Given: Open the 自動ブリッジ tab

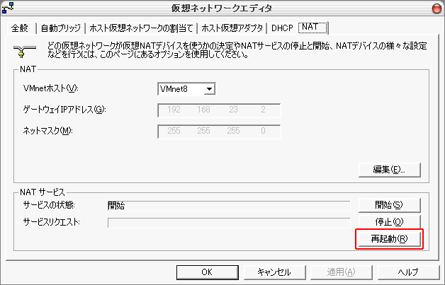Looking at the screenshot, I should (x=61, y=28).
